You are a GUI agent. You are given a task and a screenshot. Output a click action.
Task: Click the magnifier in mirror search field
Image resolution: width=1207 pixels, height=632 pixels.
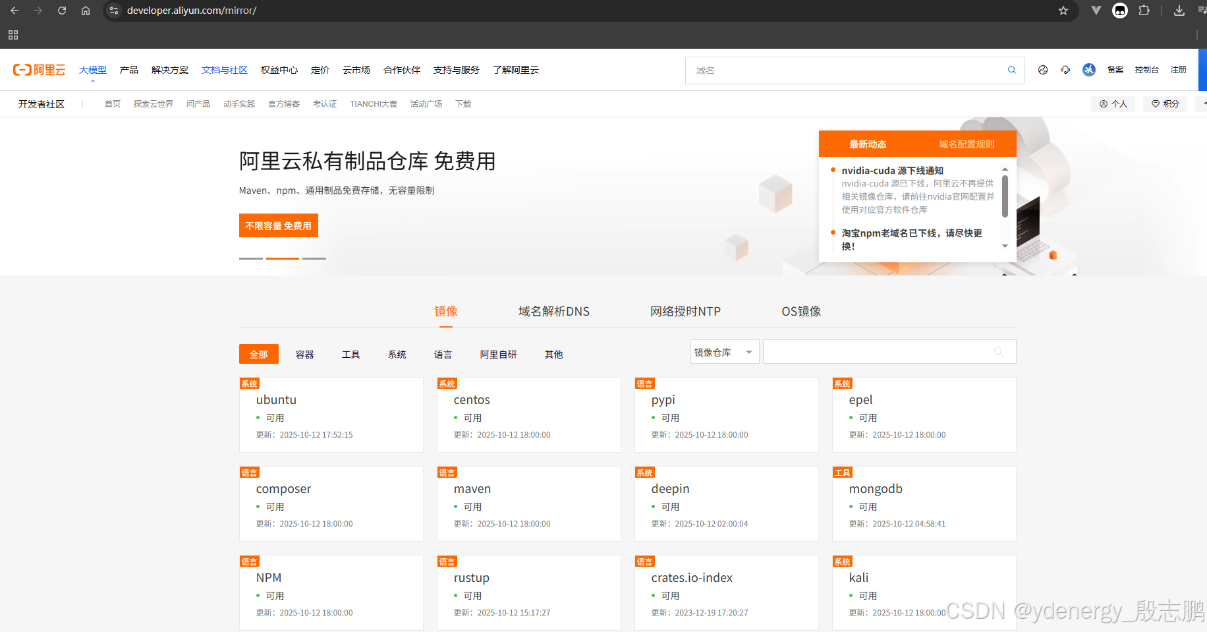tap(999, 352)
